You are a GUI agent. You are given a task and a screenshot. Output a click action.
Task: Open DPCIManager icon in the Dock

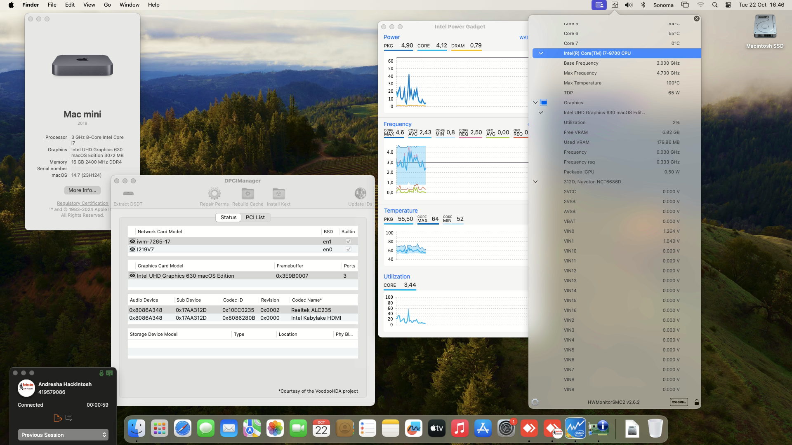coord(599,429)
